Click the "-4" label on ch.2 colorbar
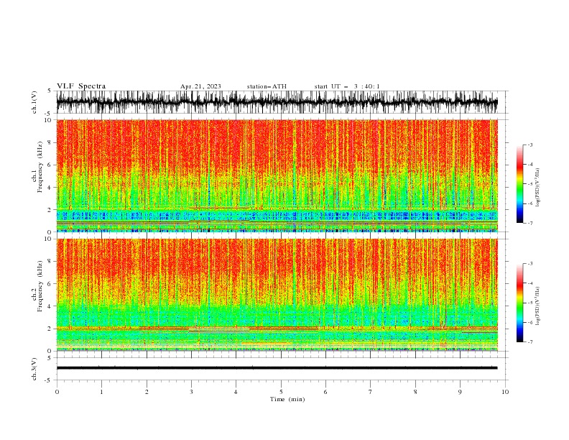This screenshot has width=569, height=440. pos(529,283)
